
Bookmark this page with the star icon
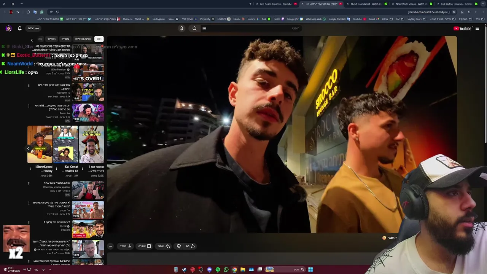pyautogui.click(x=51, y=12)
